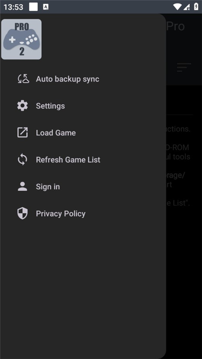The height and width of the screenshot is (359, 202).
Task: Open the Privacy Policy text link
Action: click(x=61, y=214)
